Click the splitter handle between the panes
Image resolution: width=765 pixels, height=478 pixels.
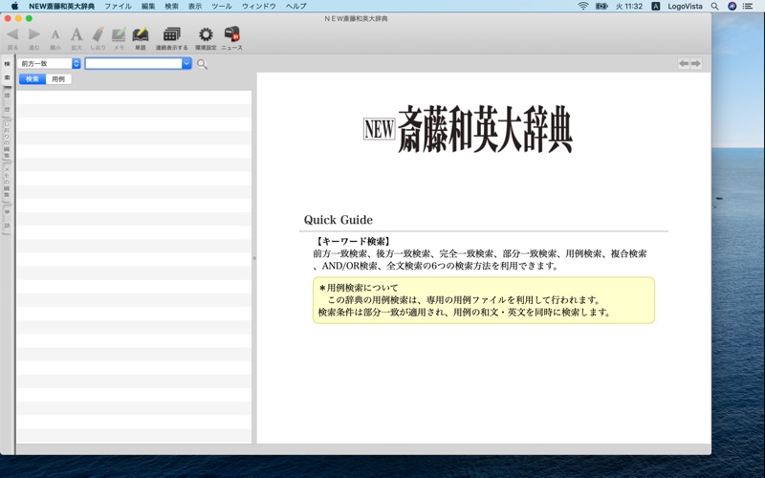pyautogui.click(x=254, y=258)
